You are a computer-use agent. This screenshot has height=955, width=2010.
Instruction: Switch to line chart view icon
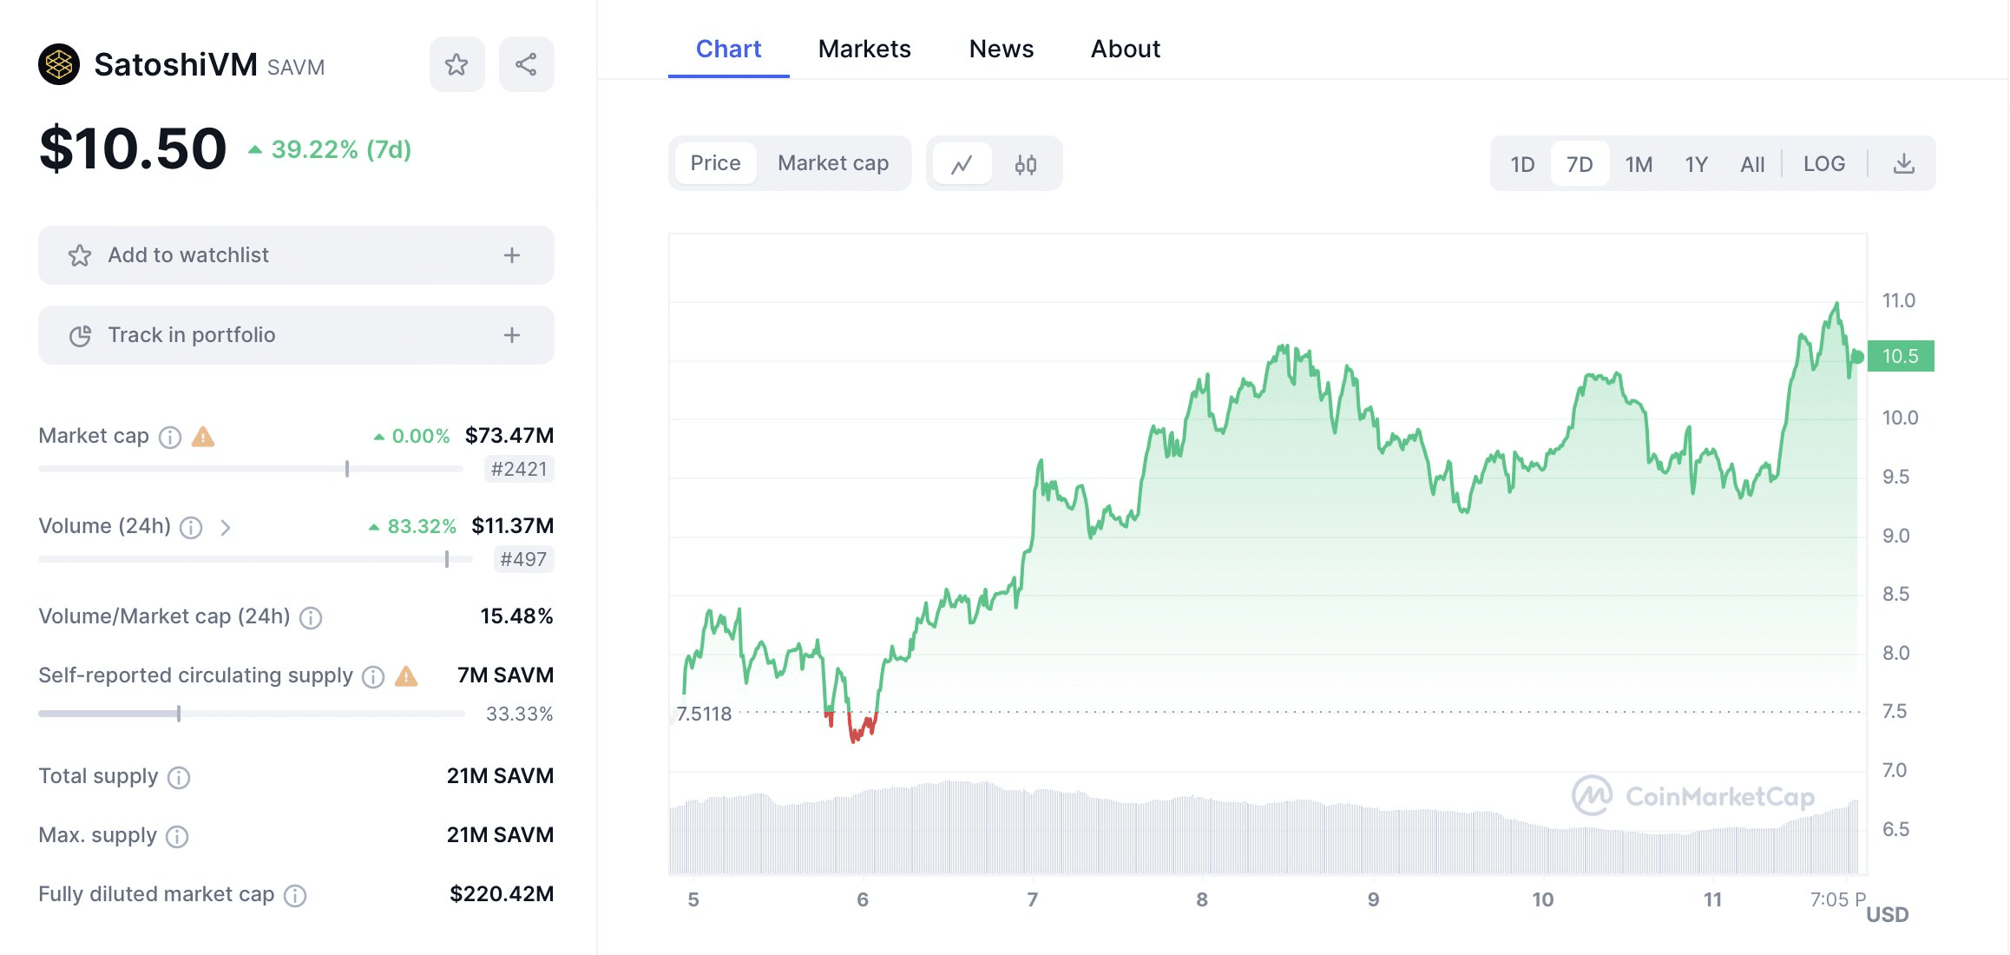[x=961, y=164]
